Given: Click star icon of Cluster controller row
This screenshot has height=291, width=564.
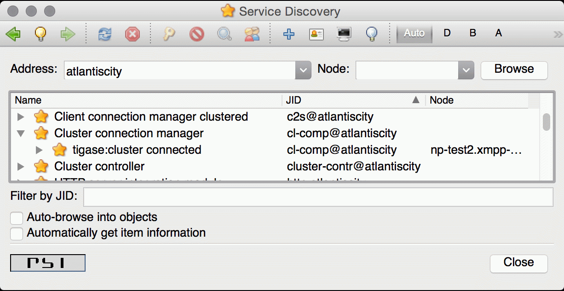Looking at the screenshot, I should point(41,166).
